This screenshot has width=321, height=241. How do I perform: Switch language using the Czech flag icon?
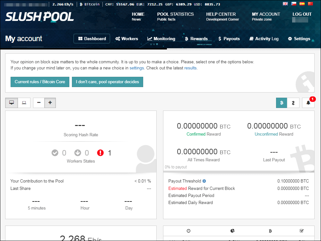pyautogui.click(x=293, y=4)
